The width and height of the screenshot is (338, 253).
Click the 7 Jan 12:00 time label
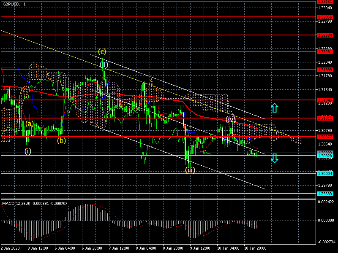[119, 248]
